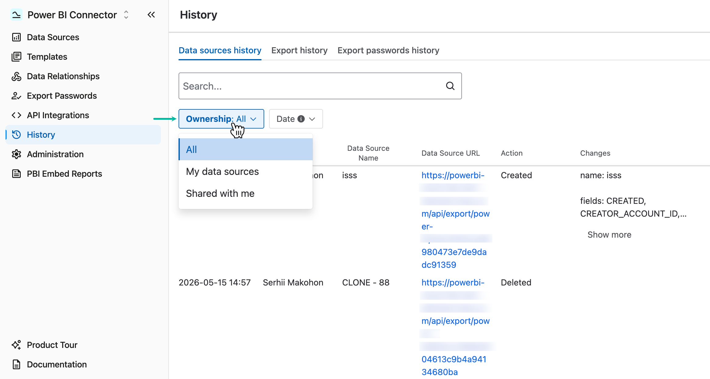The height and width of the screenshot is (379, 710).
Task: Expand changes with Show more
Action: click(x=609, y=235)
